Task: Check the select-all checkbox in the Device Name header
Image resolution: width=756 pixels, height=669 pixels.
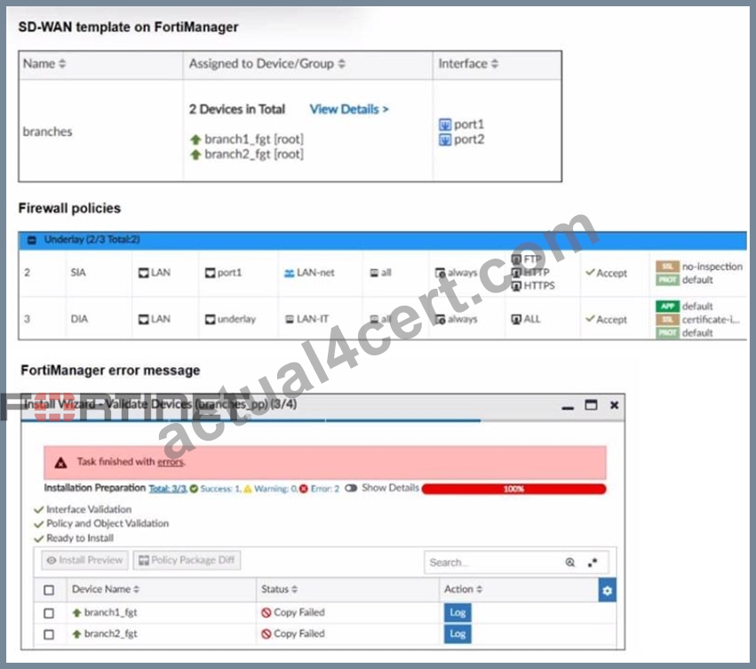Action: pos(49,590)
